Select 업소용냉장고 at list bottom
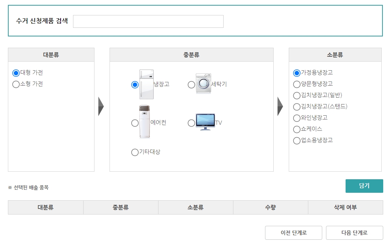Screen dimensions: 390x245 296,141
